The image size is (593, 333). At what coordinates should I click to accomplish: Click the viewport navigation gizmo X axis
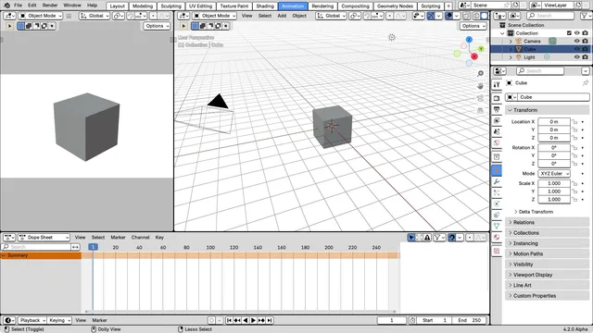(x=474, y=56)
